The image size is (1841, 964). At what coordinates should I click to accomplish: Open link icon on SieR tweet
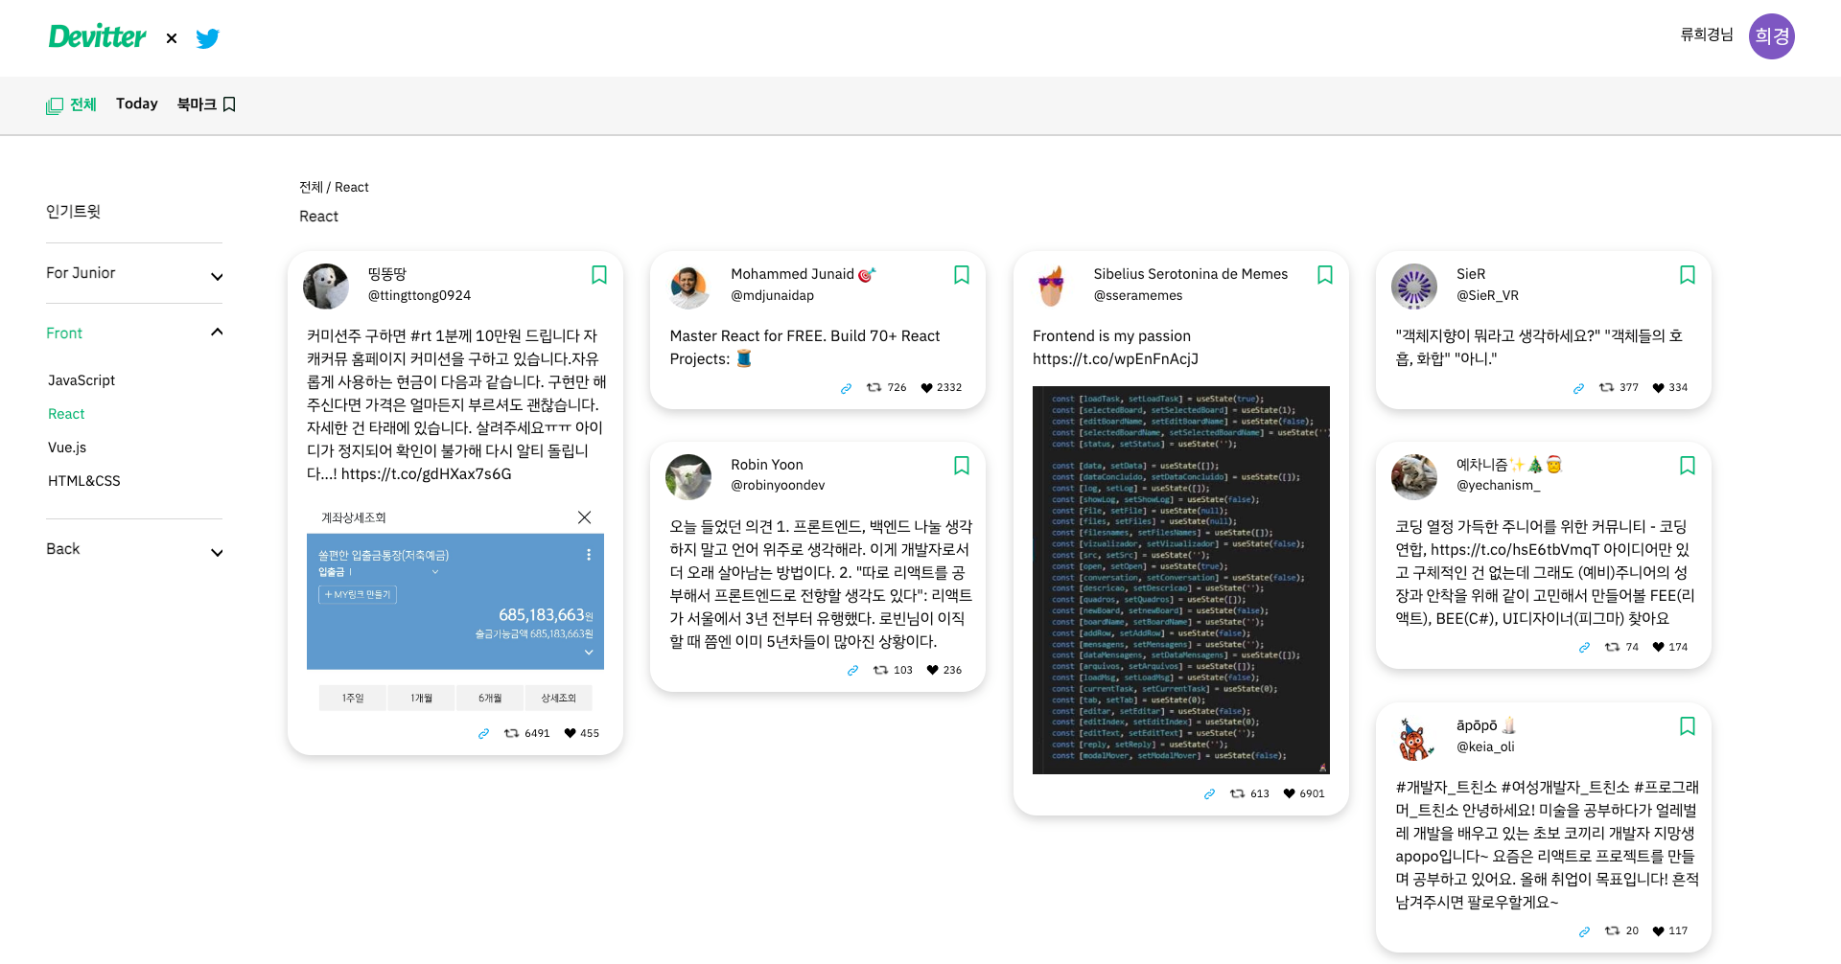tap(1578, 388)
